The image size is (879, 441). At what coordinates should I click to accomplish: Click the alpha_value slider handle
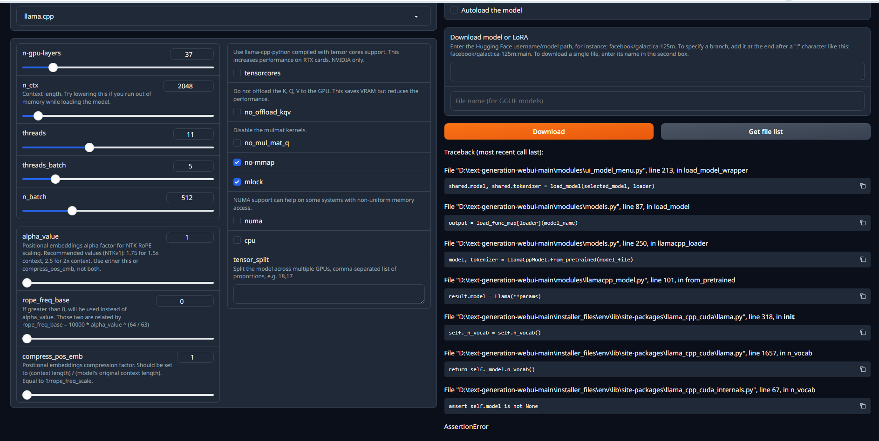pos(27,283)
